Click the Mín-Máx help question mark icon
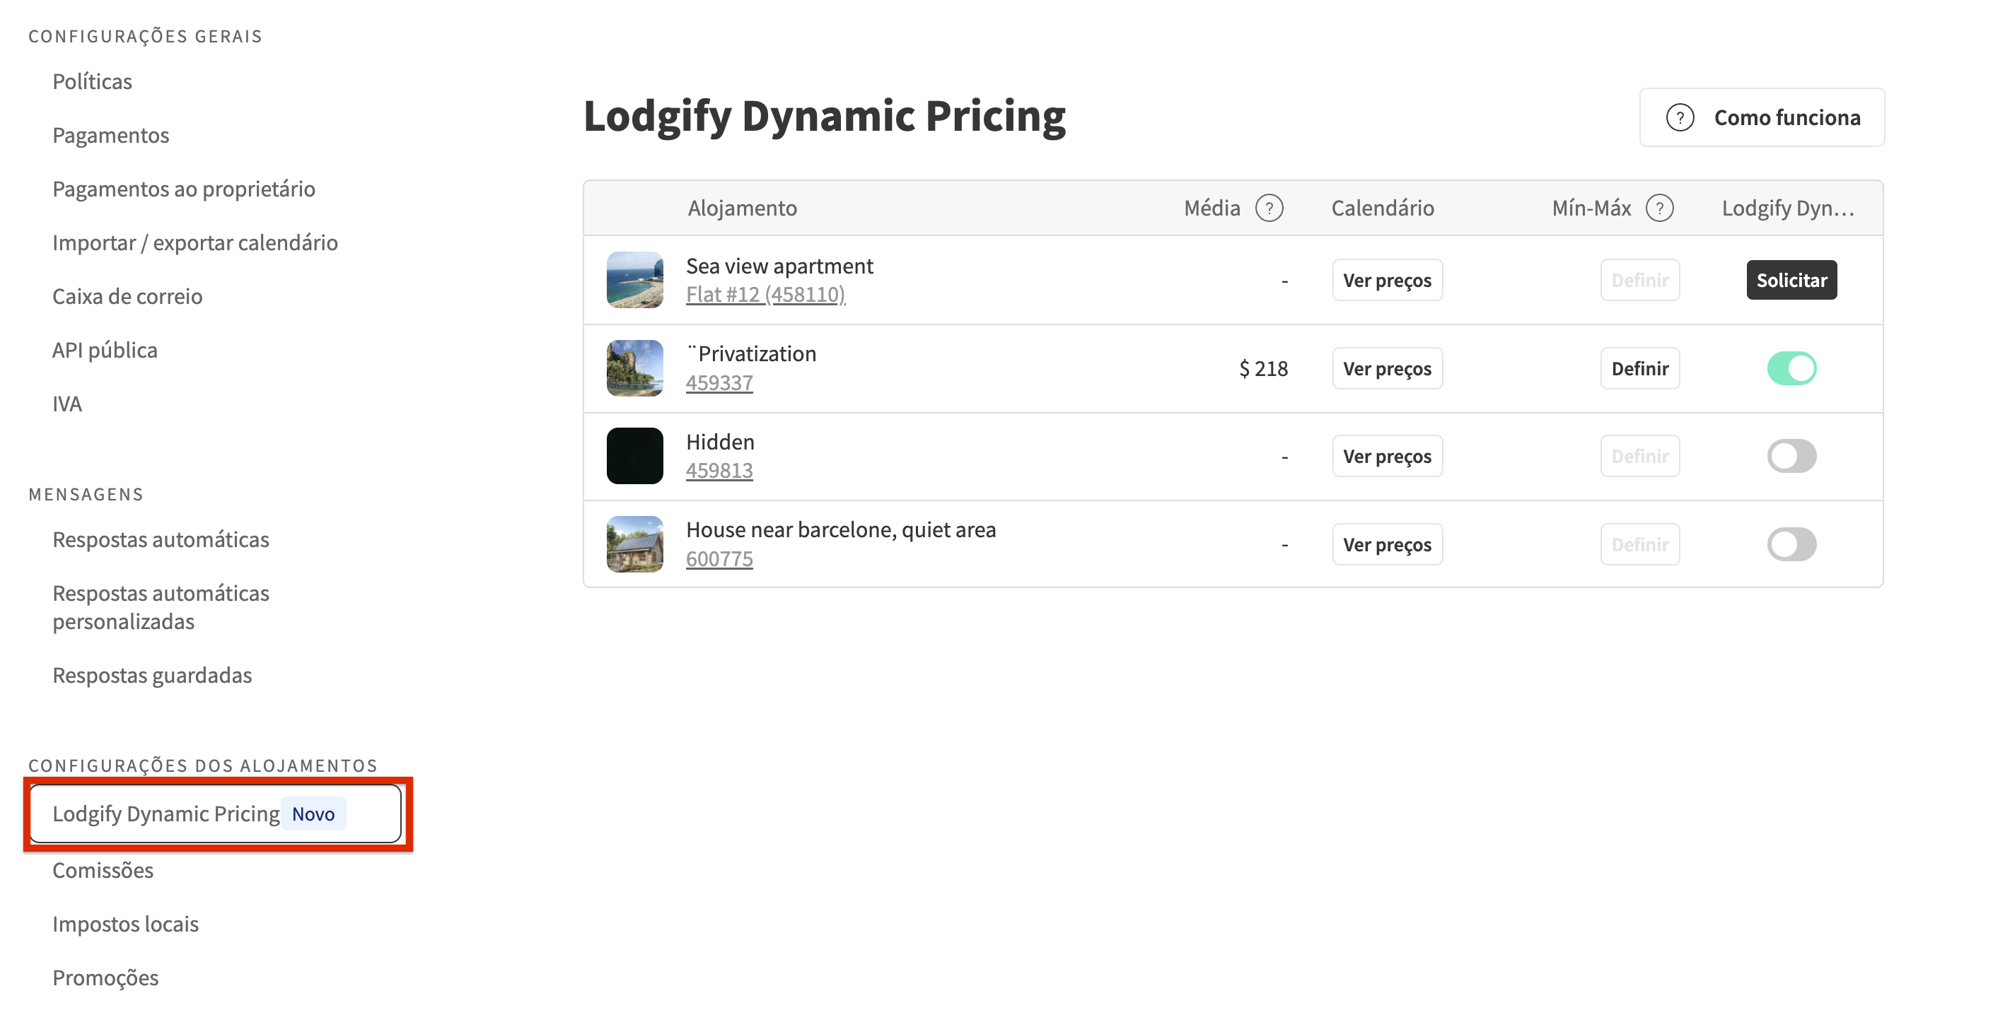Screen dimensions: 1993x1015 click(1660, 208)
